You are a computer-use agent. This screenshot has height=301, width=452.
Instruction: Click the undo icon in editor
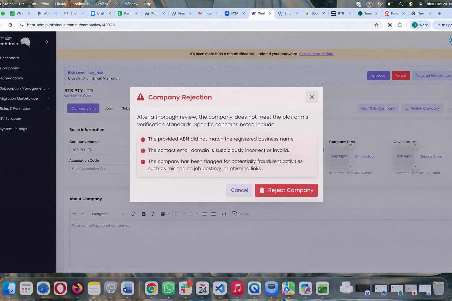click(x=75, y=214)
